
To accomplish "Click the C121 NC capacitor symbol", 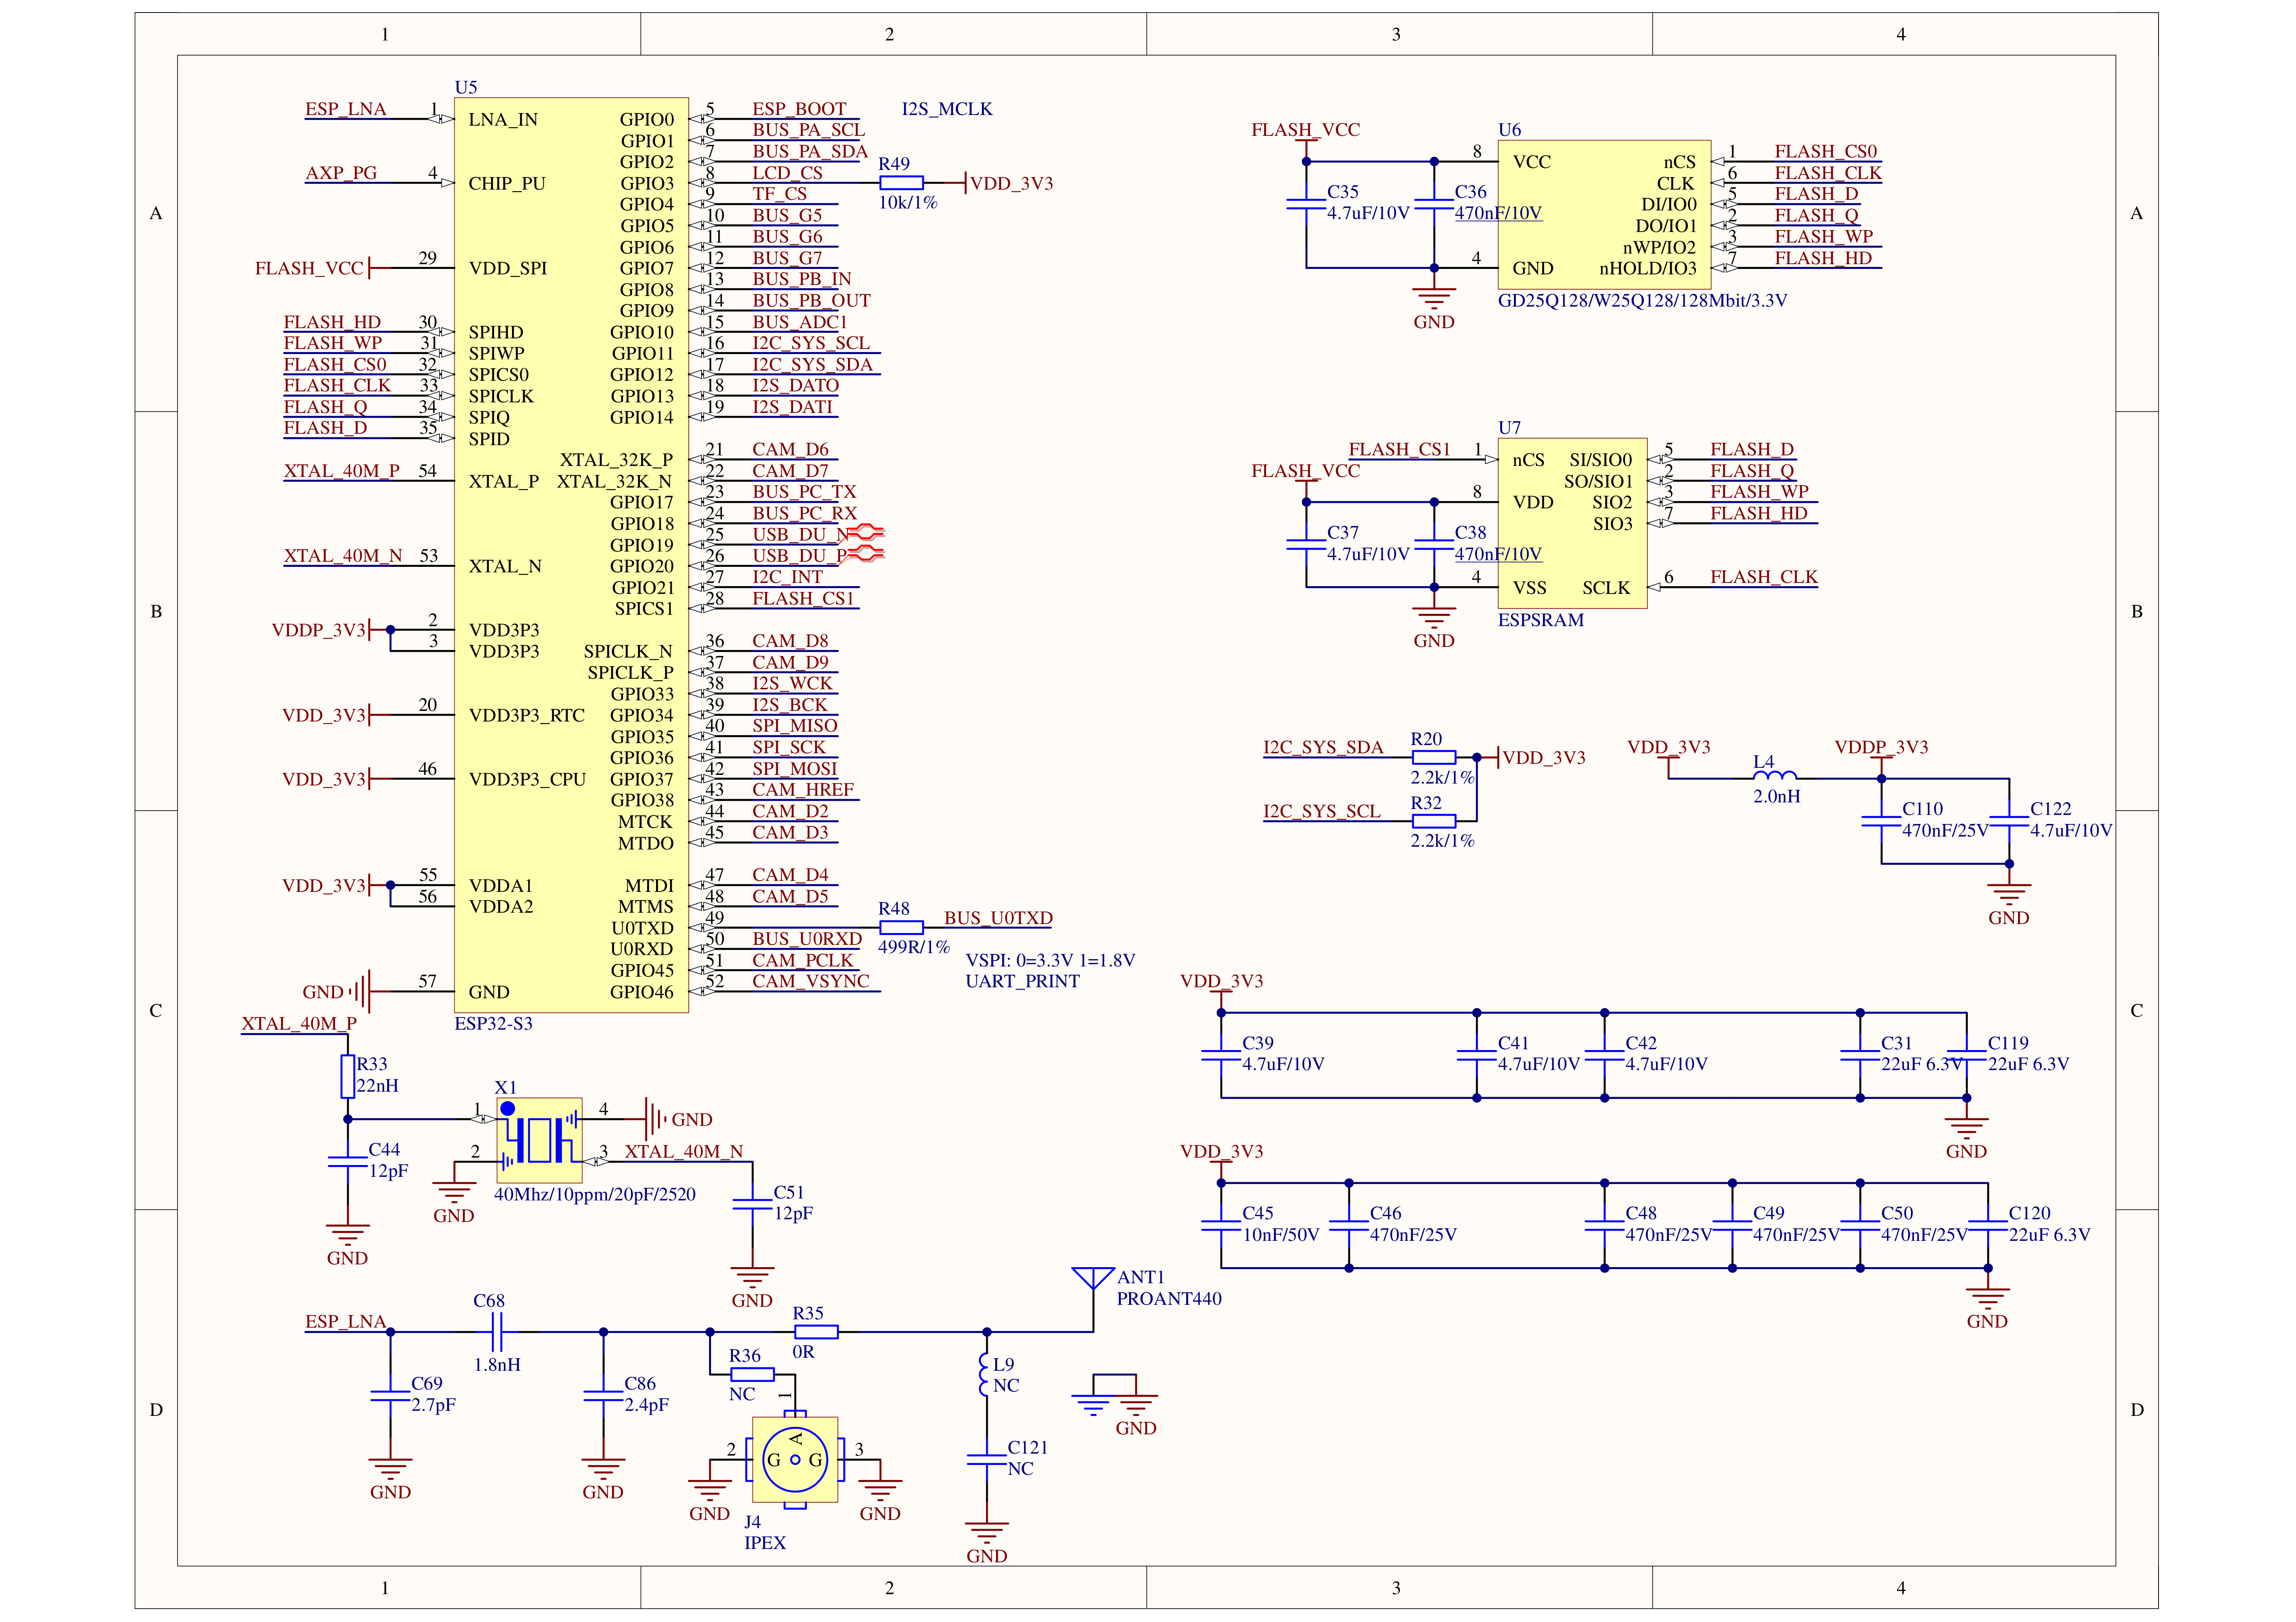I will 987,1460.
